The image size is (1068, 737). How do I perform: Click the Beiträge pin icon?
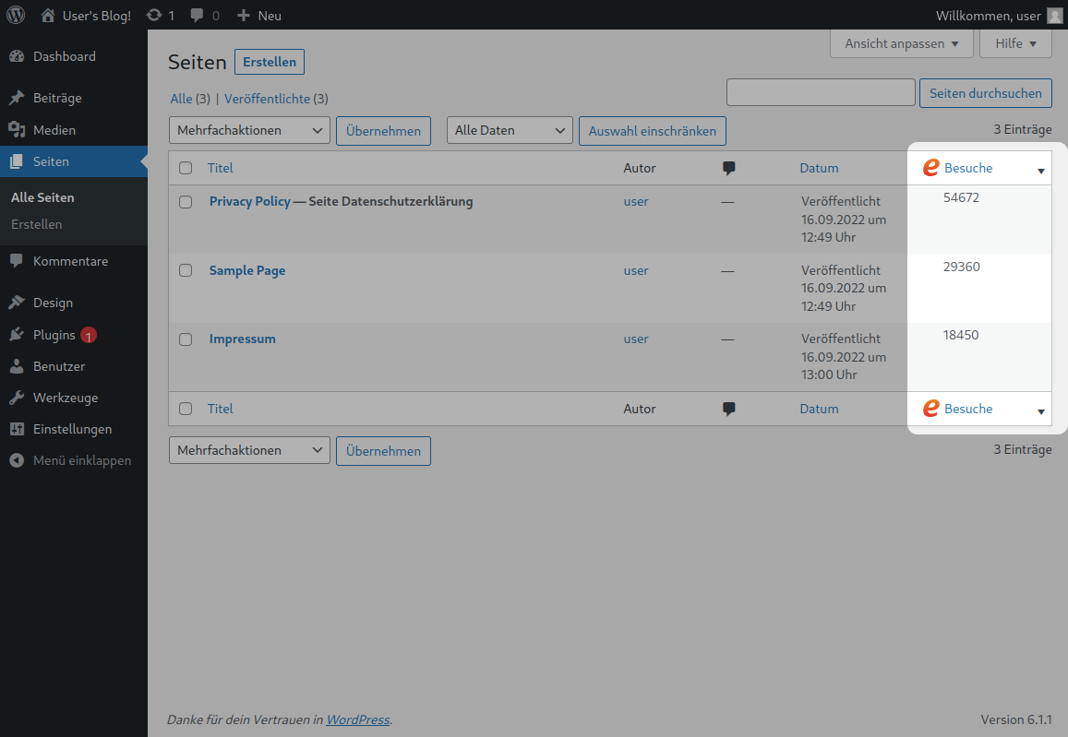17,98
